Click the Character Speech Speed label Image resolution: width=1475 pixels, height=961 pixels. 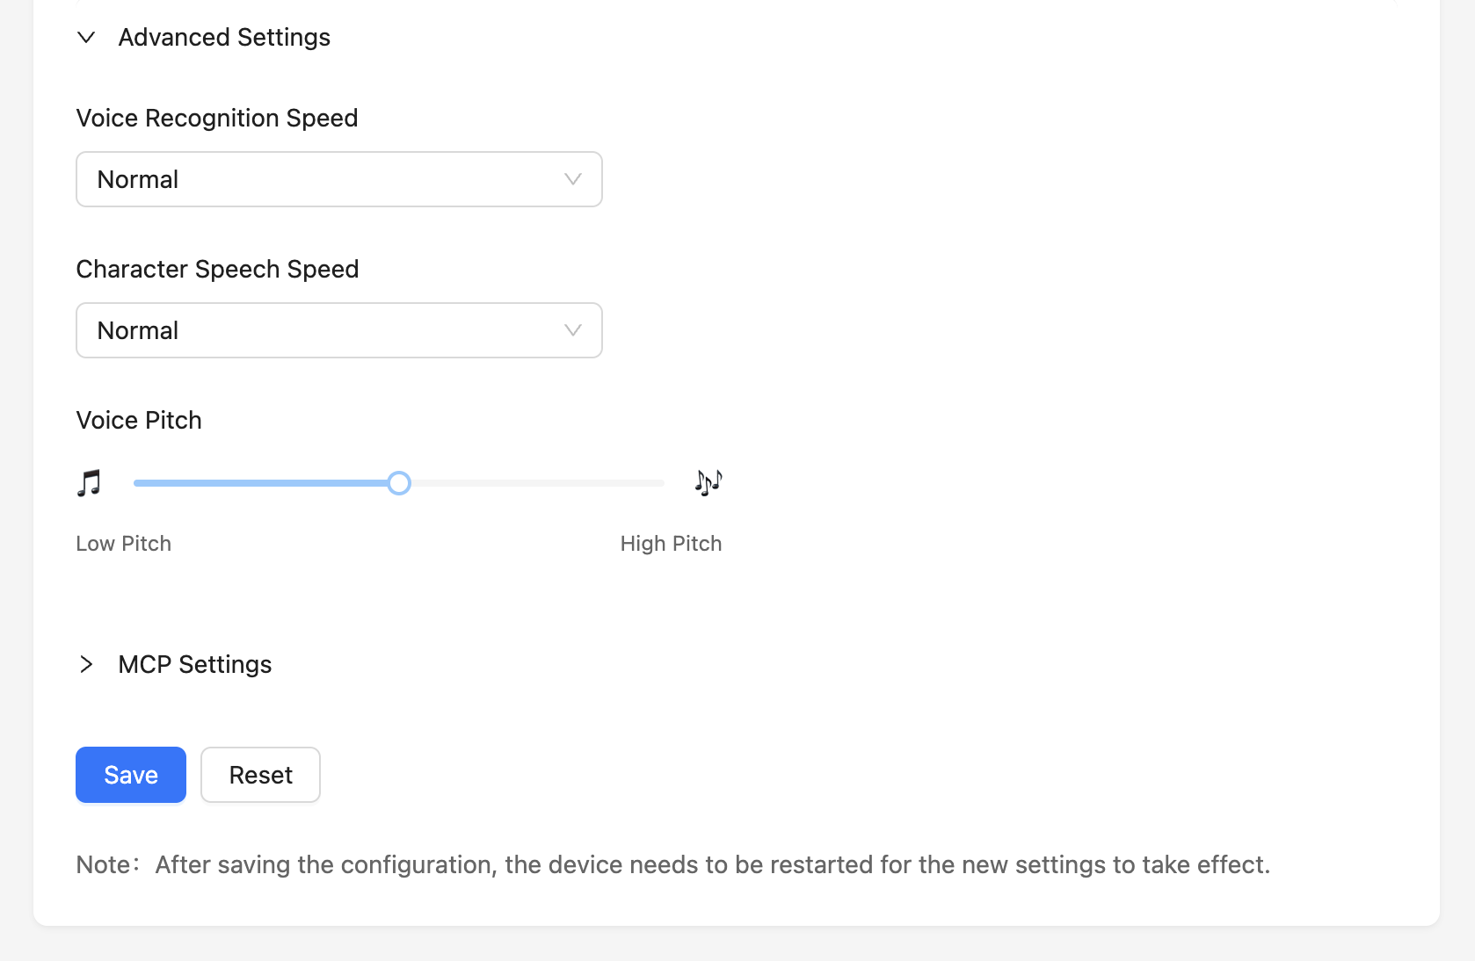click(x=217, y=269)
